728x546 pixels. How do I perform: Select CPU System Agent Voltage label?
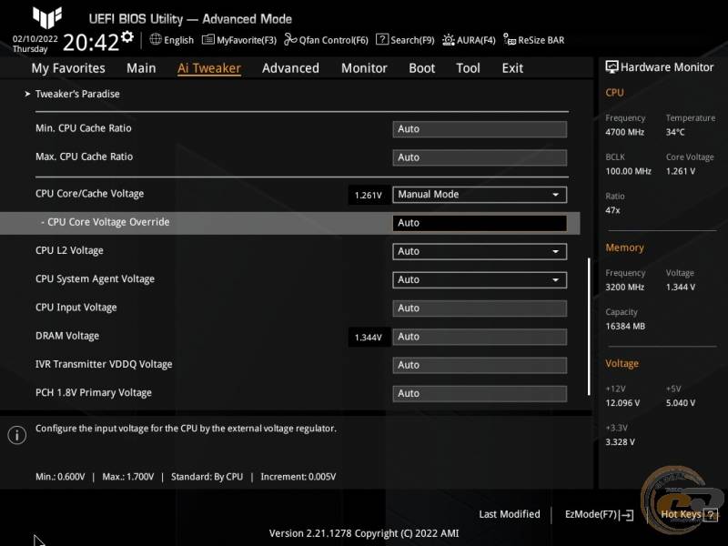[96, 278]
